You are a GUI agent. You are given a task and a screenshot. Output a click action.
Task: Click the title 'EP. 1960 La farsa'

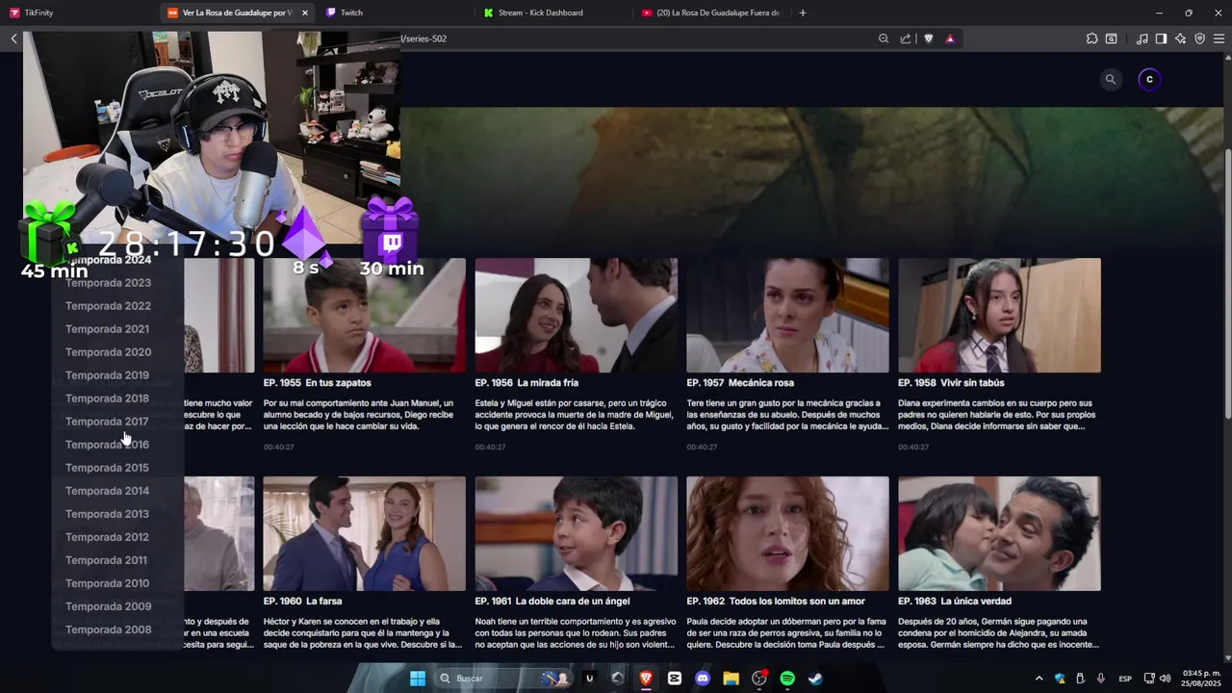(x=303, y=602)
